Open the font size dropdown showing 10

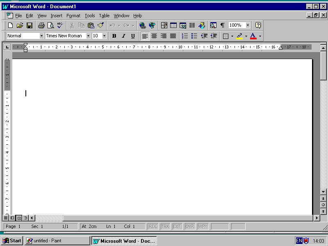104,36
